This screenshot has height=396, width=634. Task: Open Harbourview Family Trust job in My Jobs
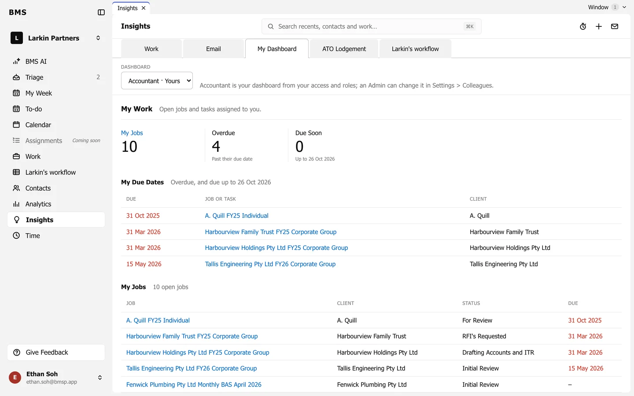[192, 336]
